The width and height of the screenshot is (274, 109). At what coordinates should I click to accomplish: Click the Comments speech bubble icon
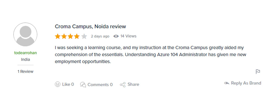click(x=83, y=85)
